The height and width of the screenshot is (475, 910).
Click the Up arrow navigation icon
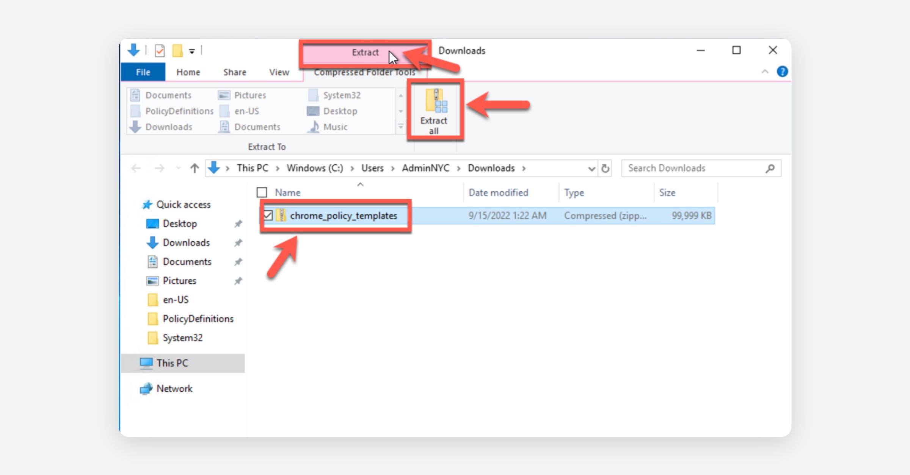point(195,168)
